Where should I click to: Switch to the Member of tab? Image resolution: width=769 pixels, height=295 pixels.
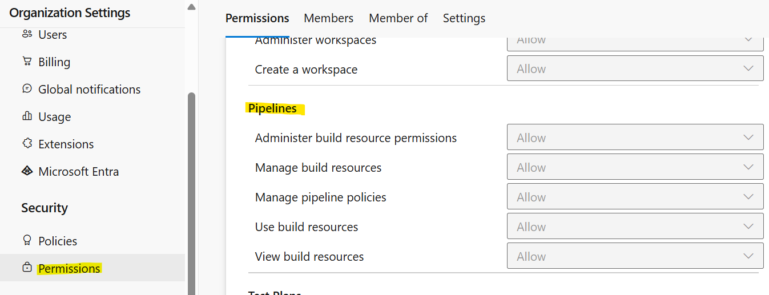[398, 18]
